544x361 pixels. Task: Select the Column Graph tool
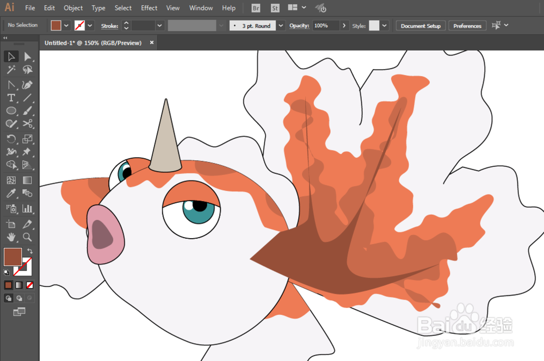(27, 208)
